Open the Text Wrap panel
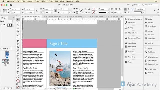 click(132, 57)
